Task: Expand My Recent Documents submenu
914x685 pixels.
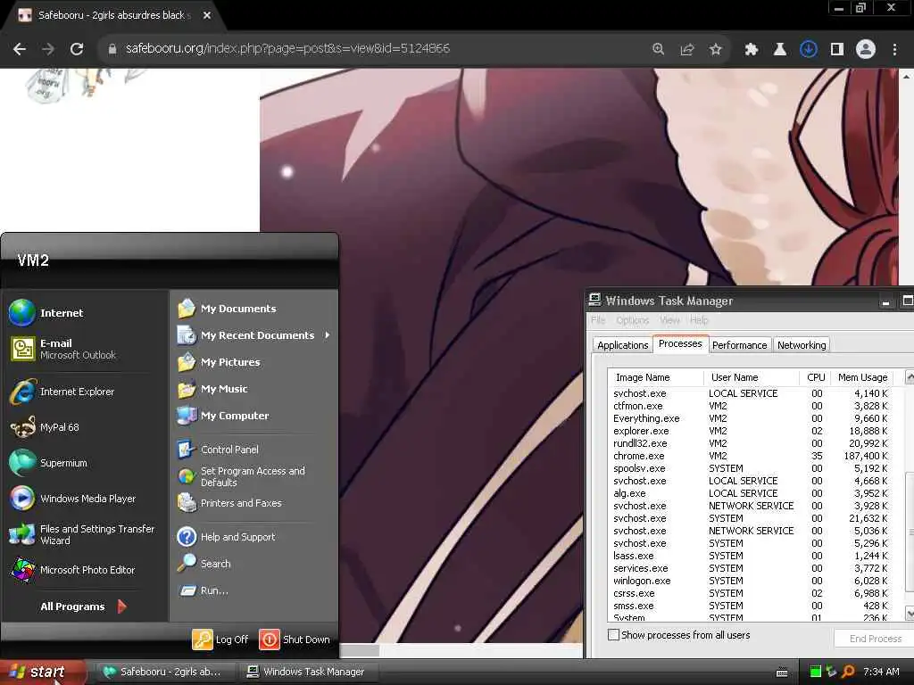Action: (253, 335)
